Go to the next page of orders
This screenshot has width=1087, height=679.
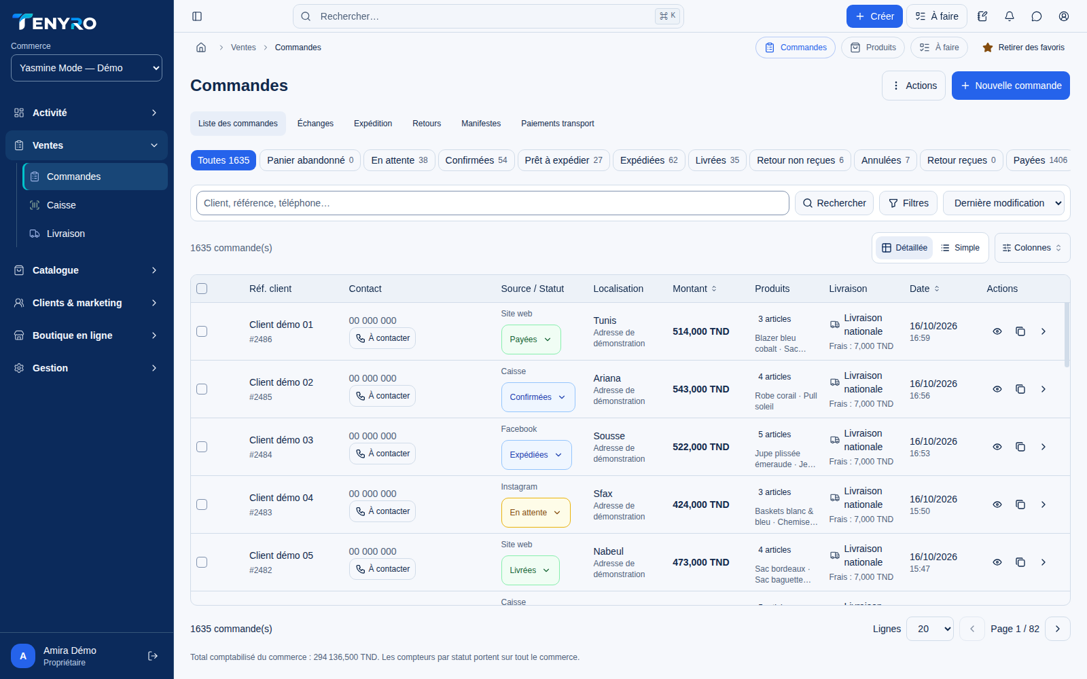pos(1058,629)
